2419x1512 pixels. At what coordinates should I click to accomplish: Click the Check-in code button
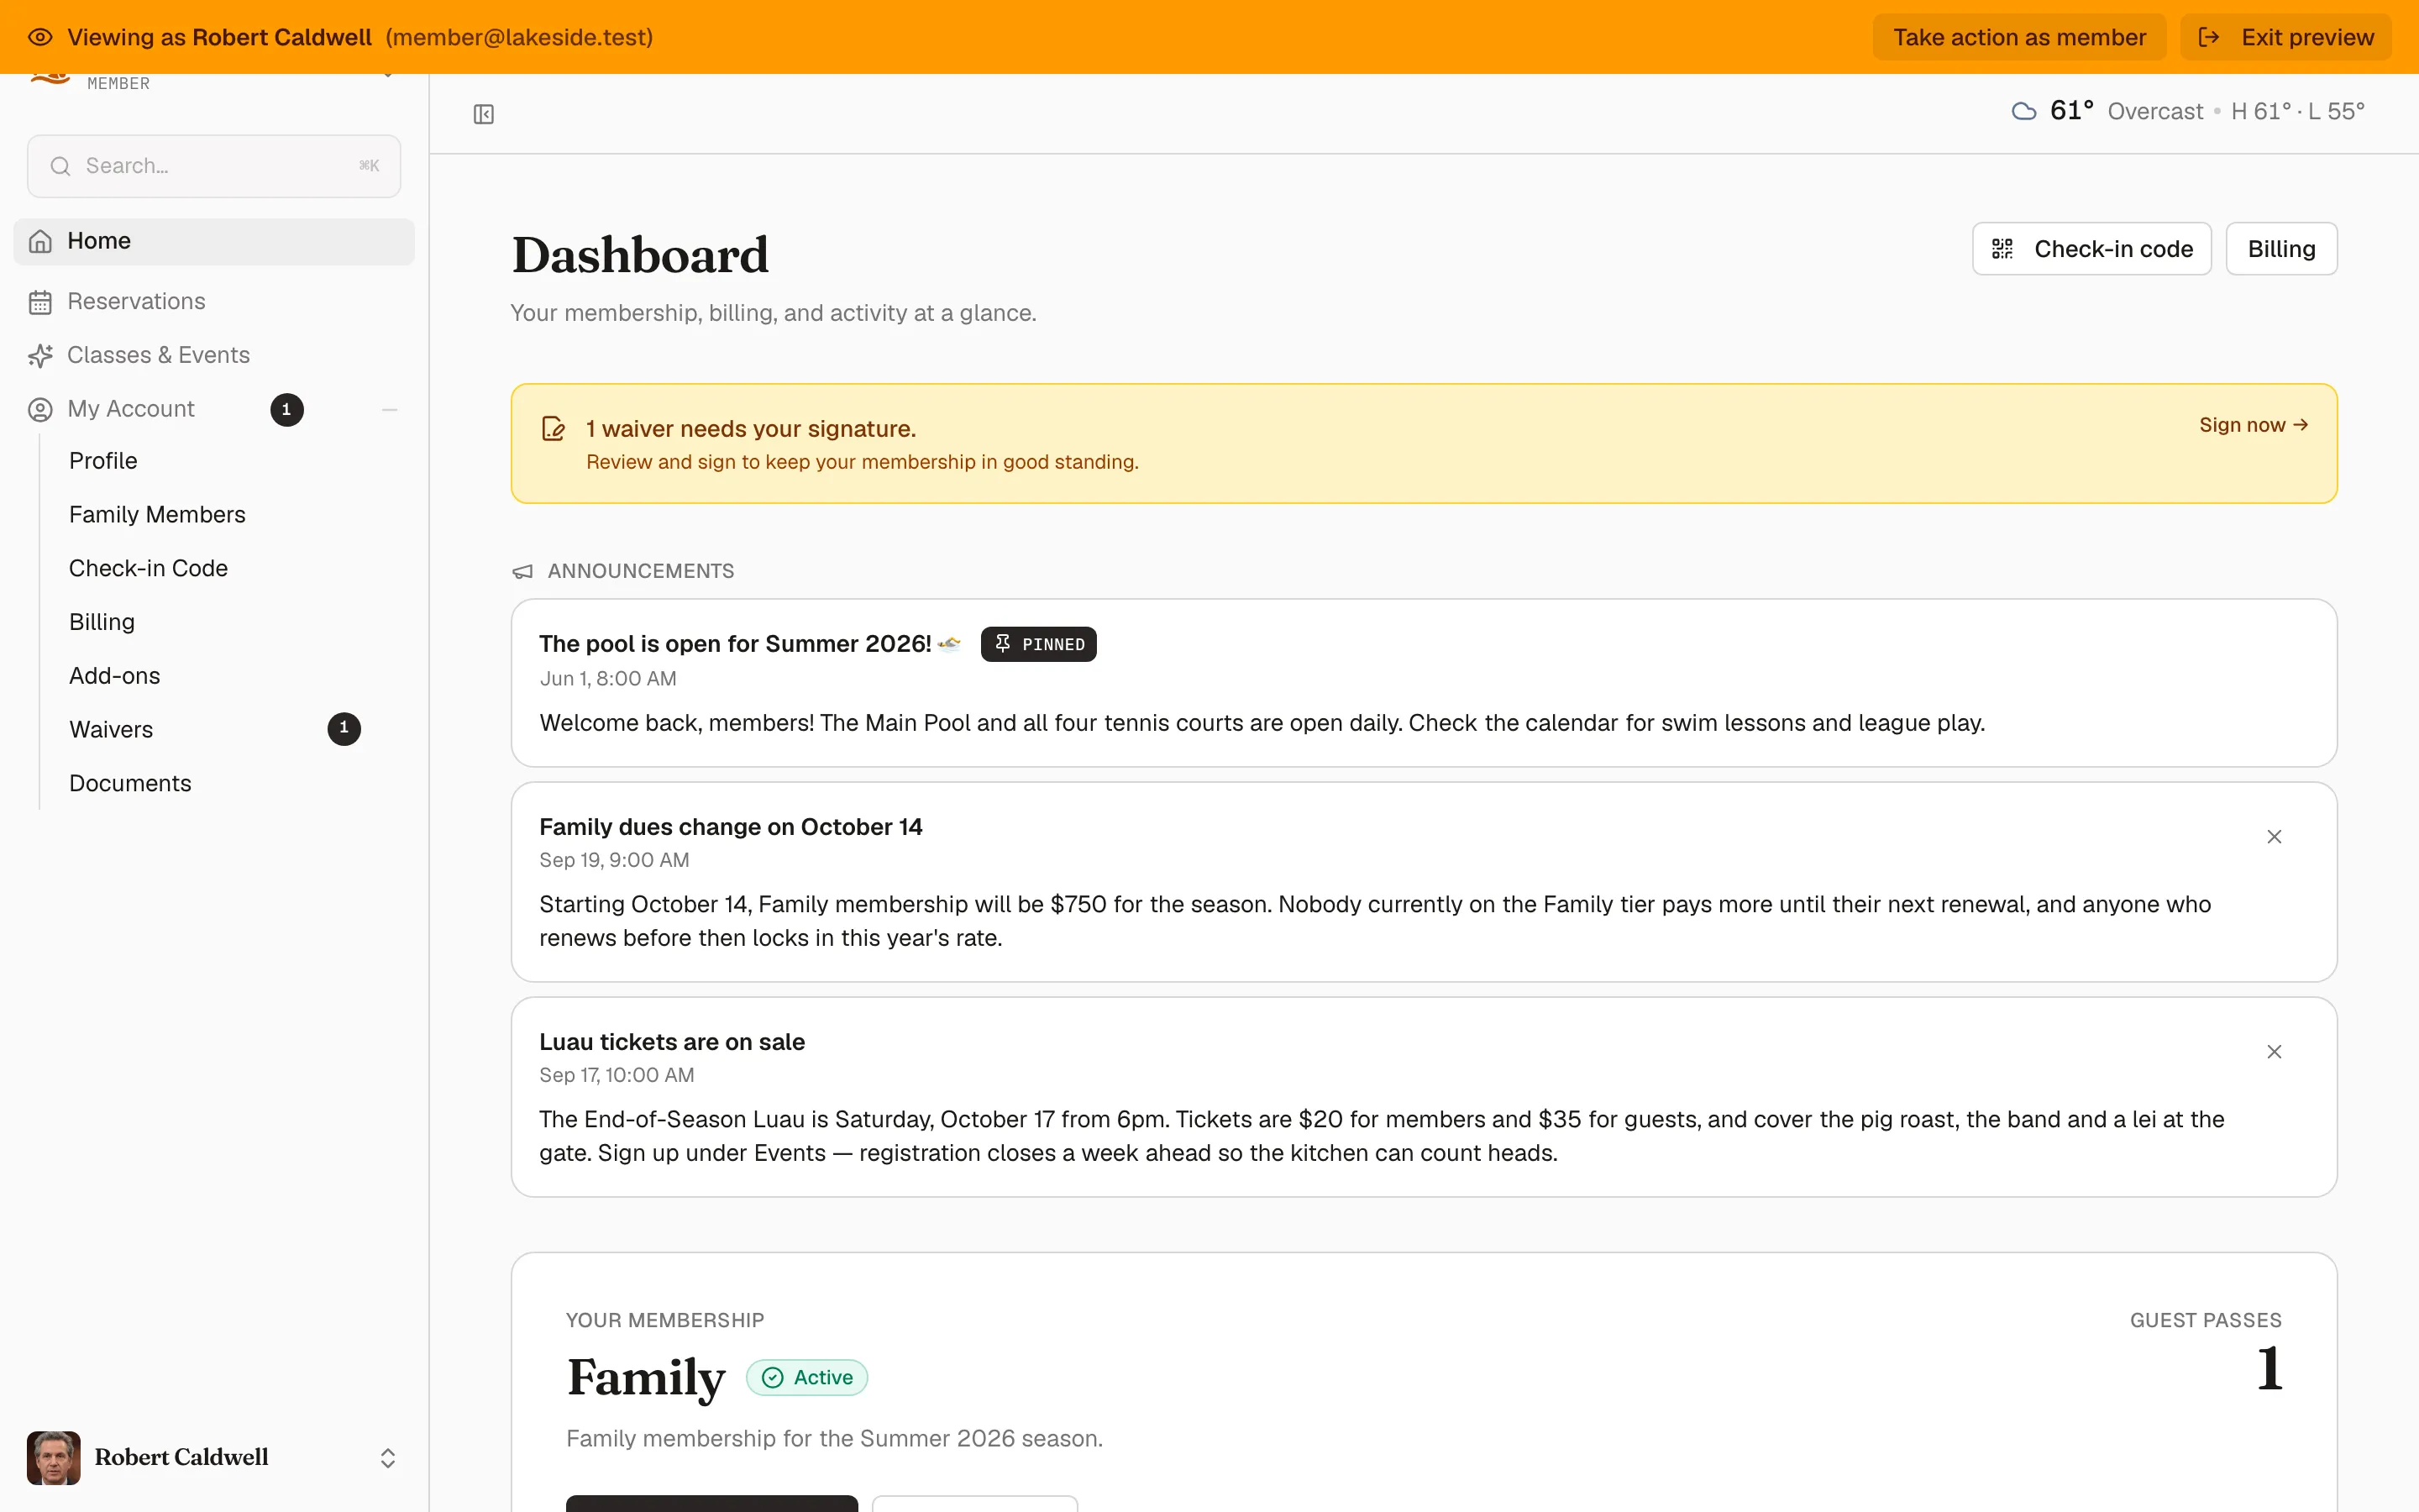[x=2091, y=249]
